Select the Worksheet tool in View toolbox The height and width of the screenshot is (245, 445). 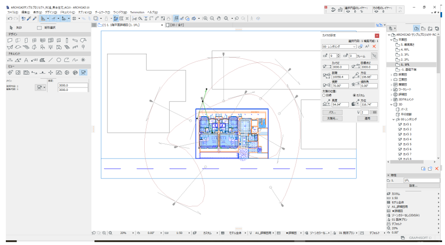point(59,73)
